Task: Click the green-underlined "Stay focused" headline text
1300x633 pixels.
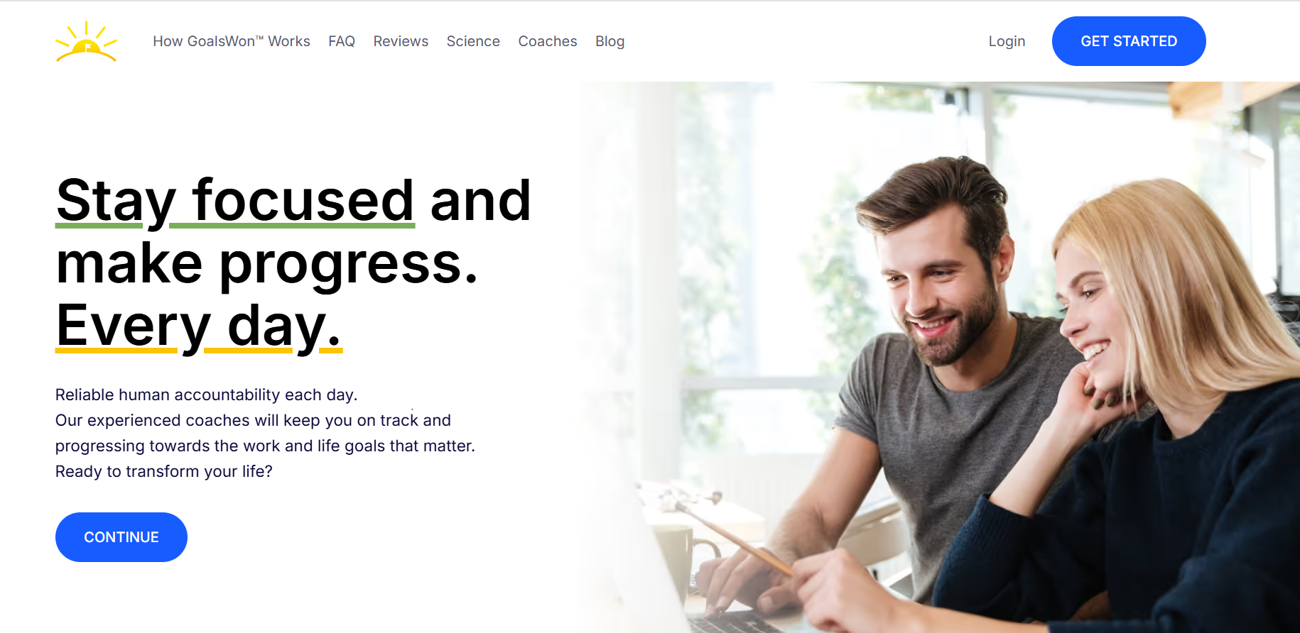Action: point(235,201)
